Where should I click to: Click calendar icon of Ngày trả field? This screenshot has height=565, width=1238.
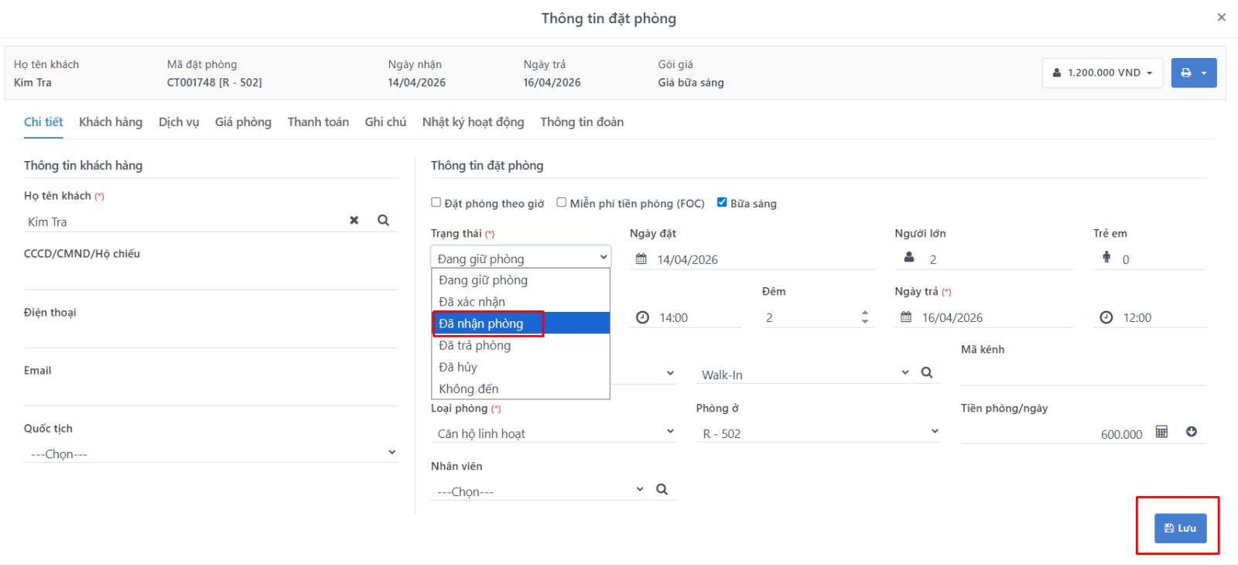[906, 317]
